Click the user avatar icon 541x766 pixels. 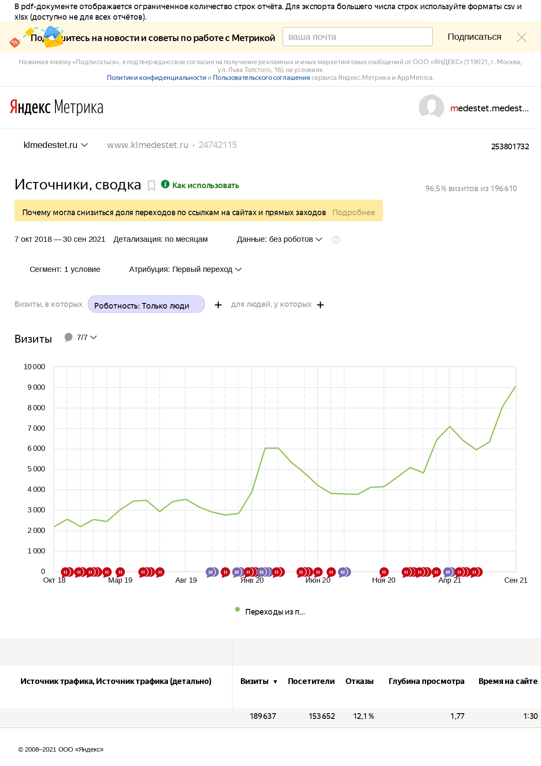point(431,106)
